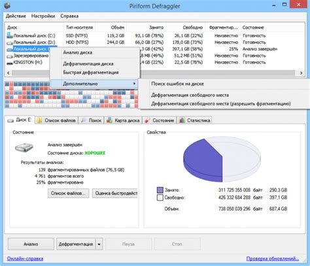
Task: Sort by Свободно column header
Action: (x=185, y=27)
